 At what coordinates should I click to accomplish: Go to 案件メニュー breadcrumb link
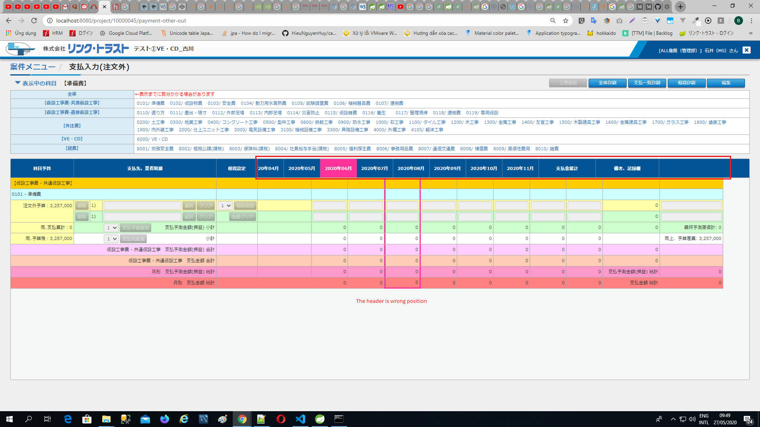[33, 67]
